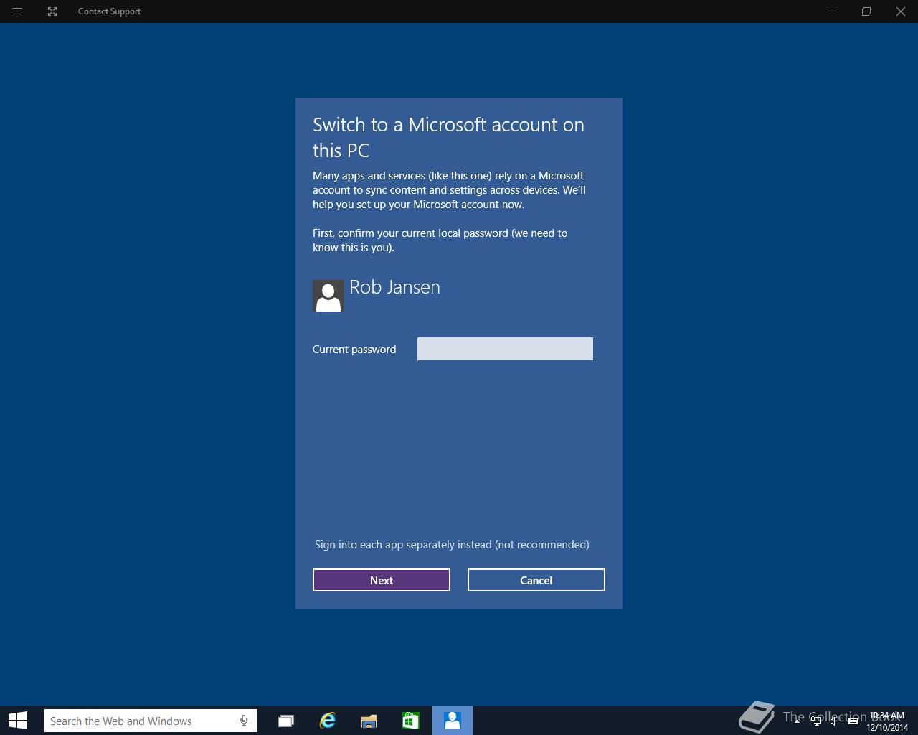Launch Internet Explorer from the taskbar
The image size is (918, 735).
(x=328, y=721)
